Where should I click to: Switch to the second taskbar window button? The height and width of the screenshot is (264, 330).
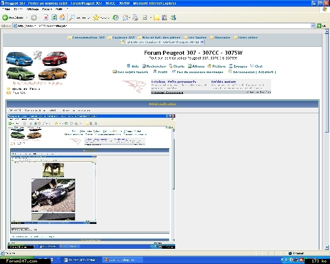point(122,260)
